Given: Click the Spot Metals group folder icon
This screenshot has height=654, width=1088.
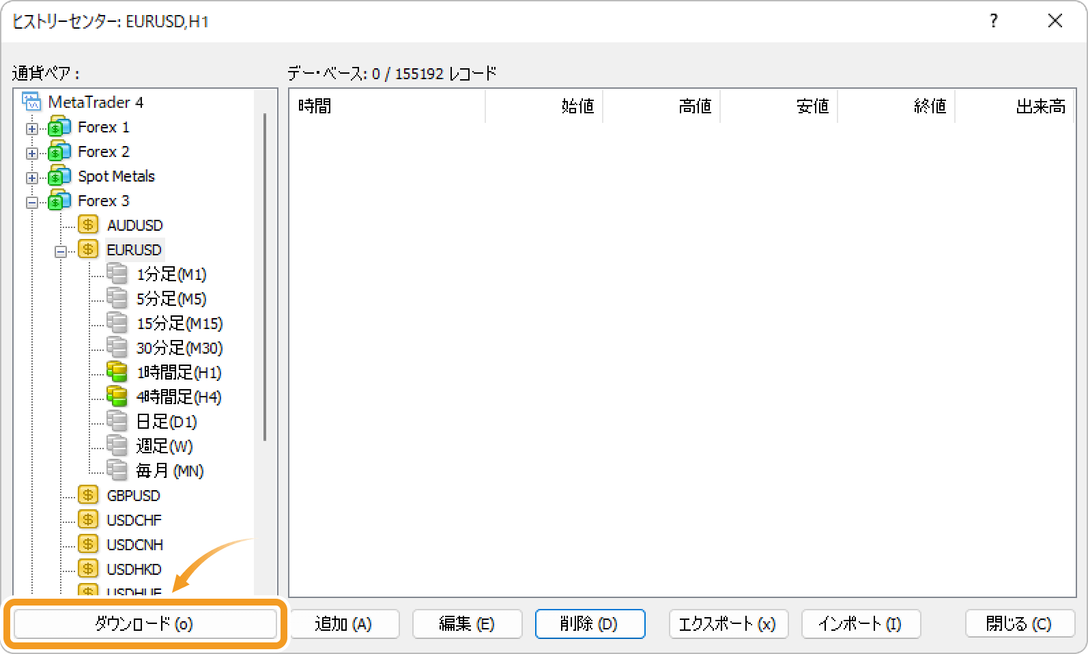Looking at the screenshot, I should point(59,176).
